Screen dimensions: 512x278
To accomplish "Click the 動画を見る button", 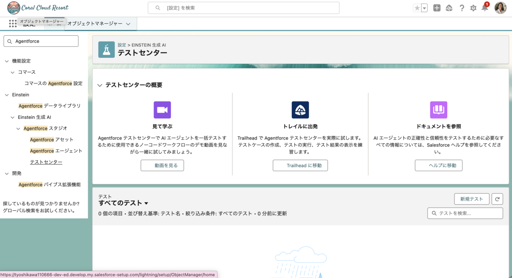I will tap(162, 166).
